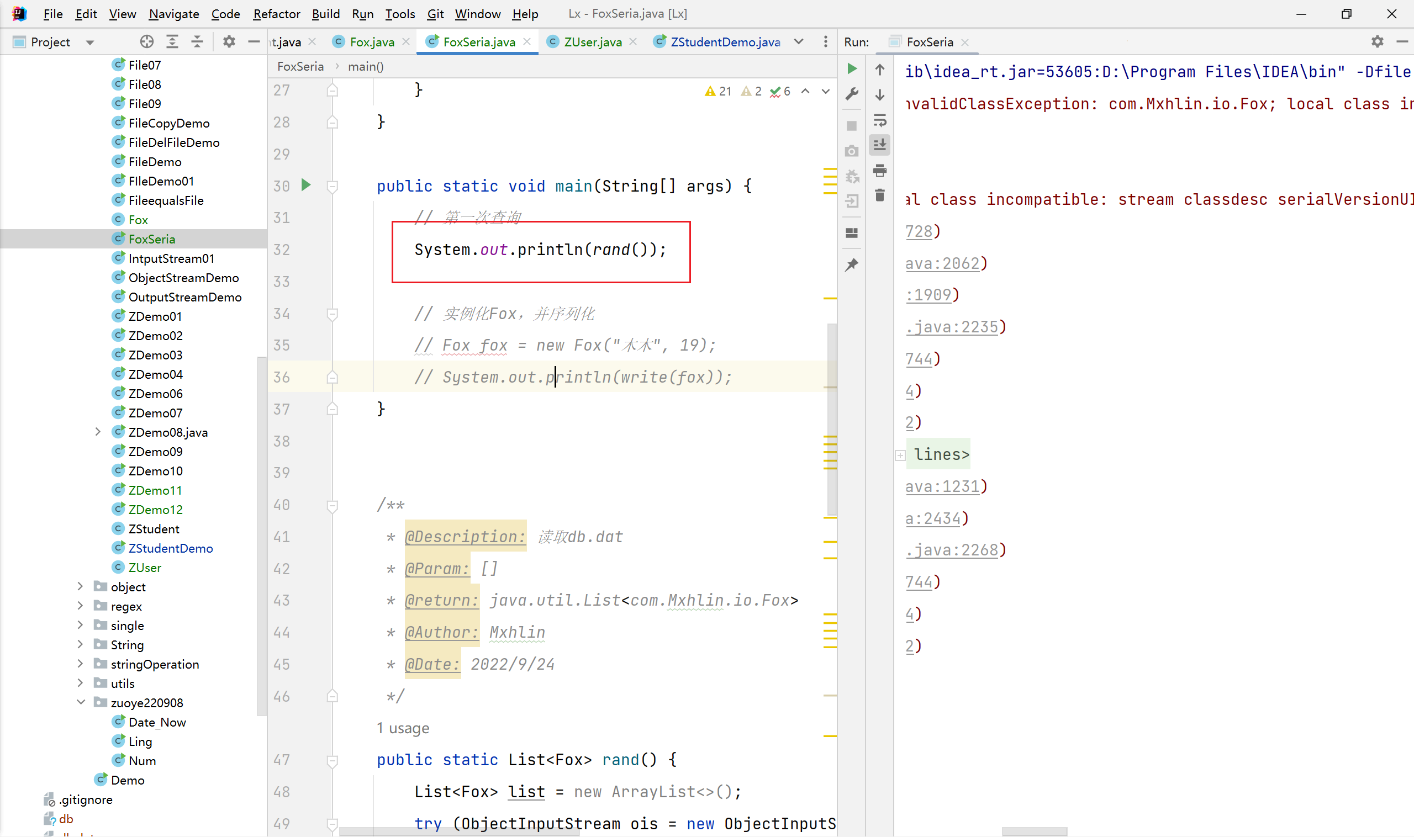
Task: Collapse the zuoye220908 folder
Action: (x=81, y=702)
